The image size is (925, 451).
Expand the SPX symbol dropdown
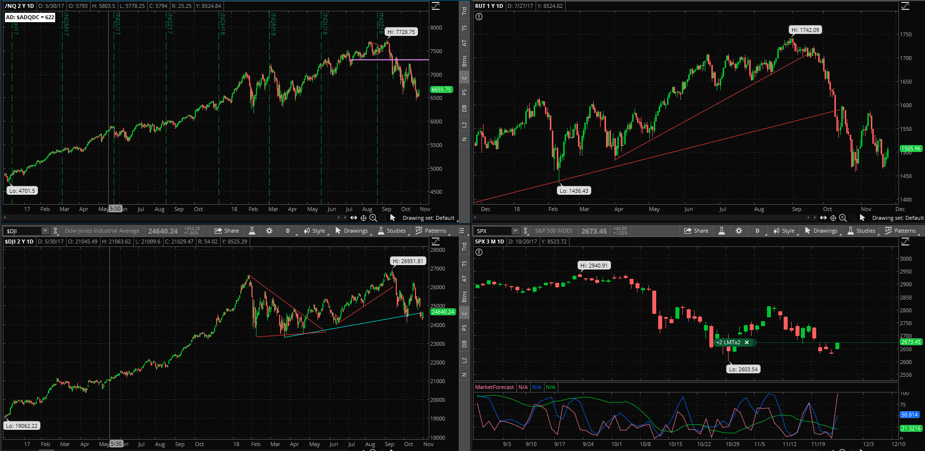tap(515, 231)
